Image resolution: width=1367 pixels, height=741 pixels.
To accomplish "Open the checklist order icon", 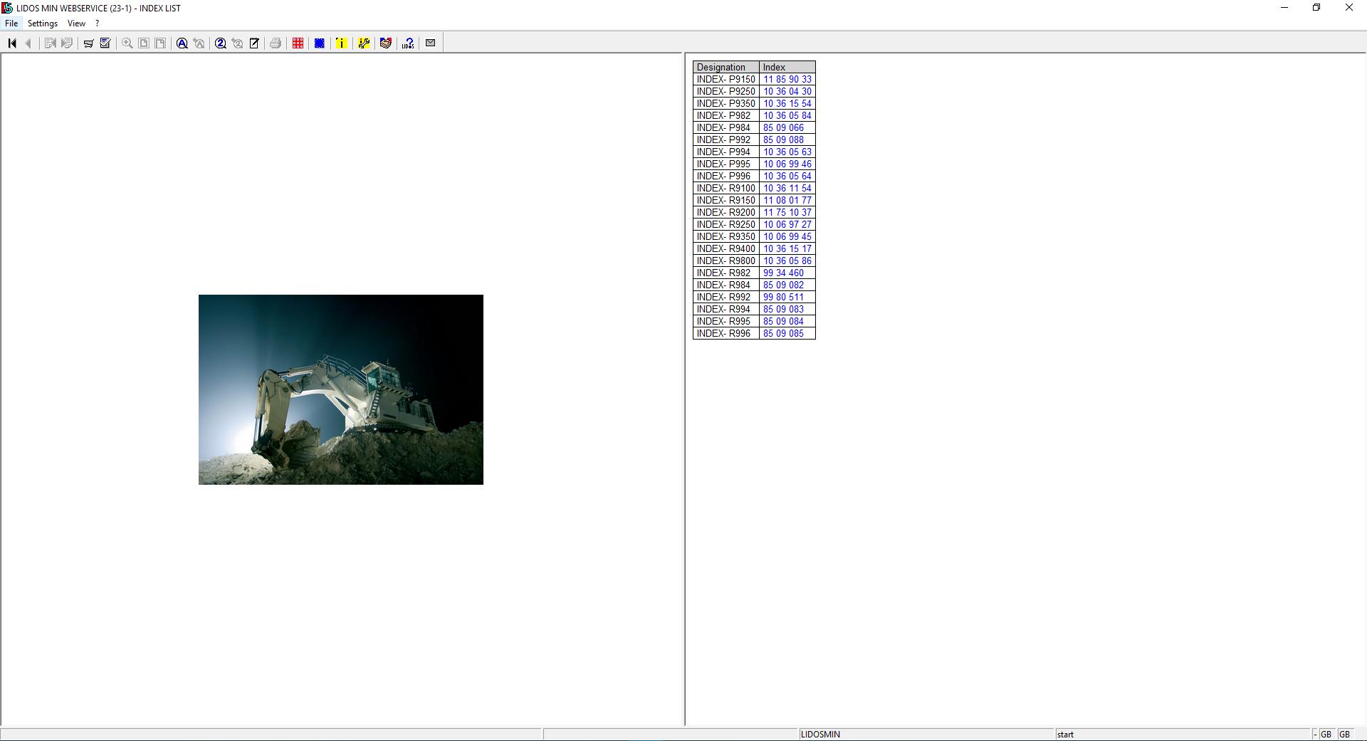I will (105, 43).
